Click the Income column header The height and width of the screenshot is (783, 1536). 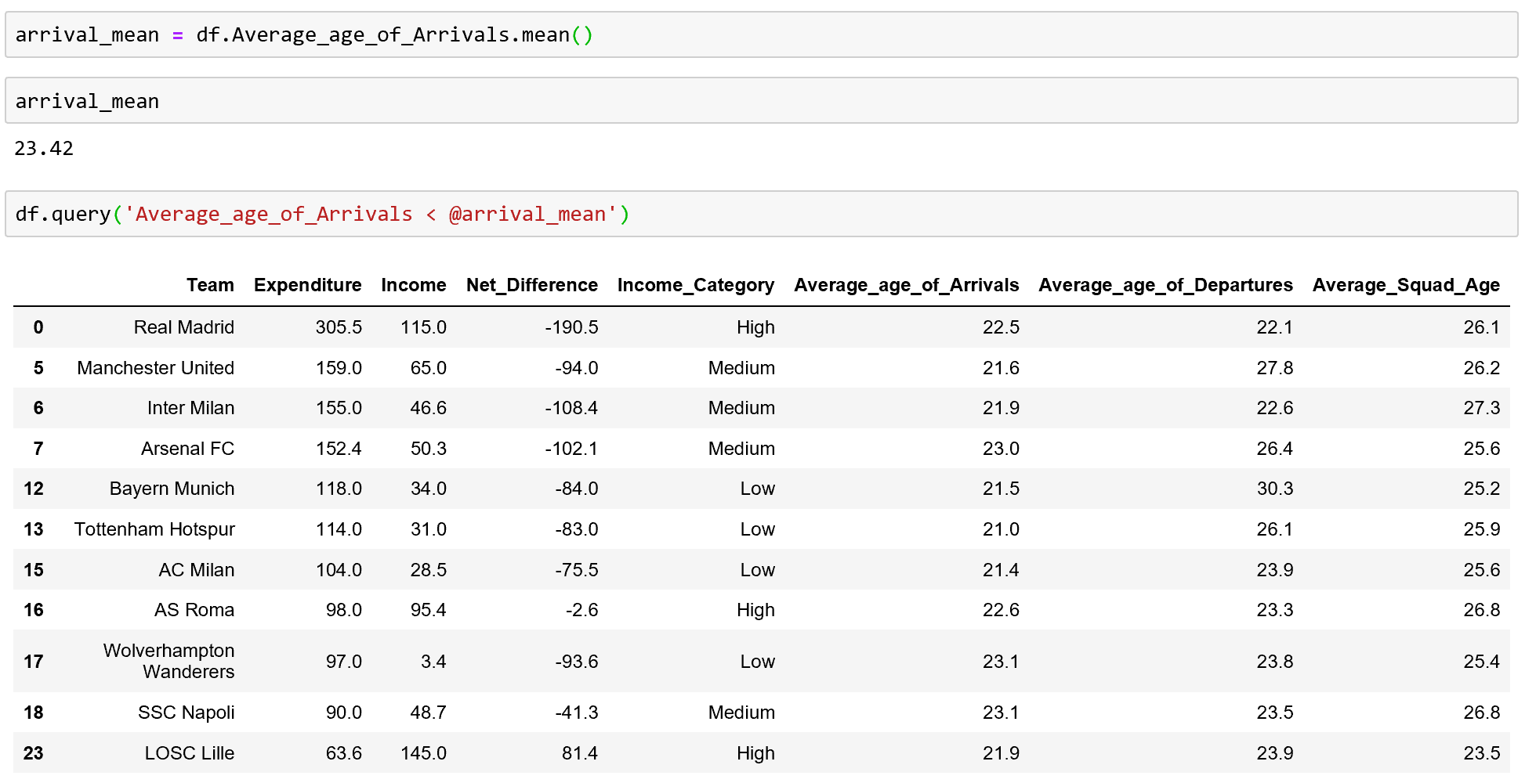point(413,285)
